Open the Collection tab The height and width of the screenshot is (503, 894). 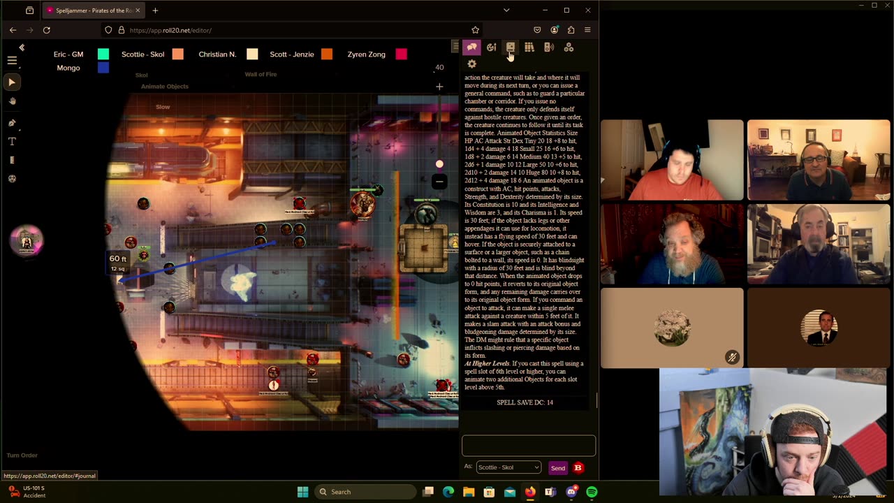click(x=569, y=48)
